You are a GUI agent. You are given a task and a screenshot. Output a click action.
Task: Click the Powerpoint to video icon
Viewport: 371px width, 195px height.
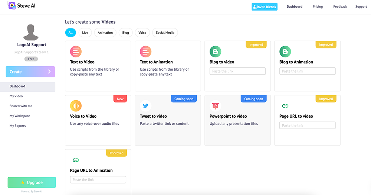[215, 106]
